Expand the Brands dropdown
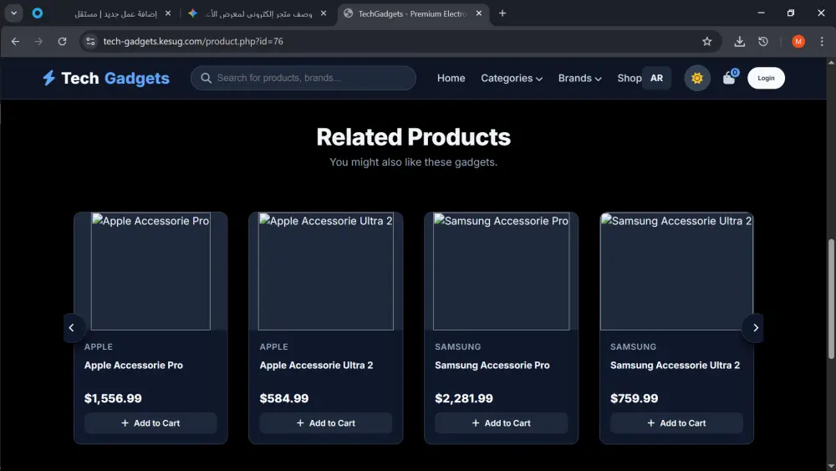 click(579, 78)
